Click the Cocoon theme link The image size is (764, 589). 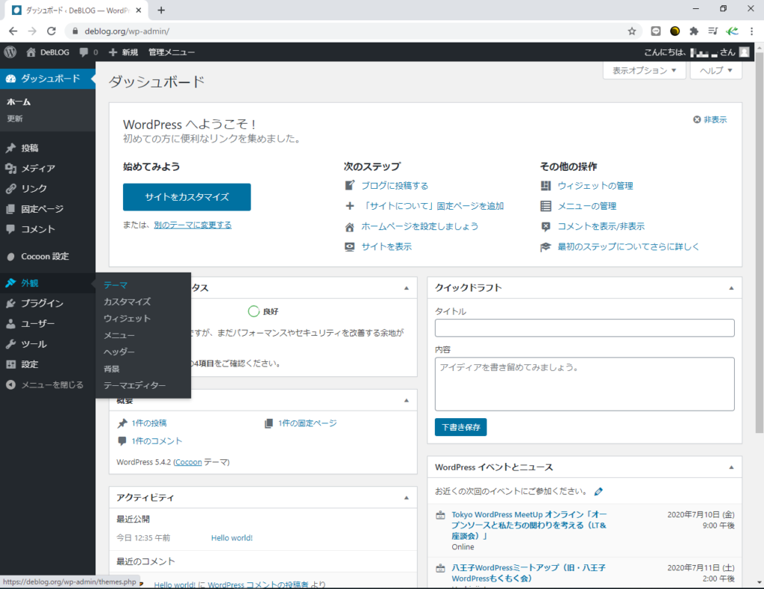[188, 462]
